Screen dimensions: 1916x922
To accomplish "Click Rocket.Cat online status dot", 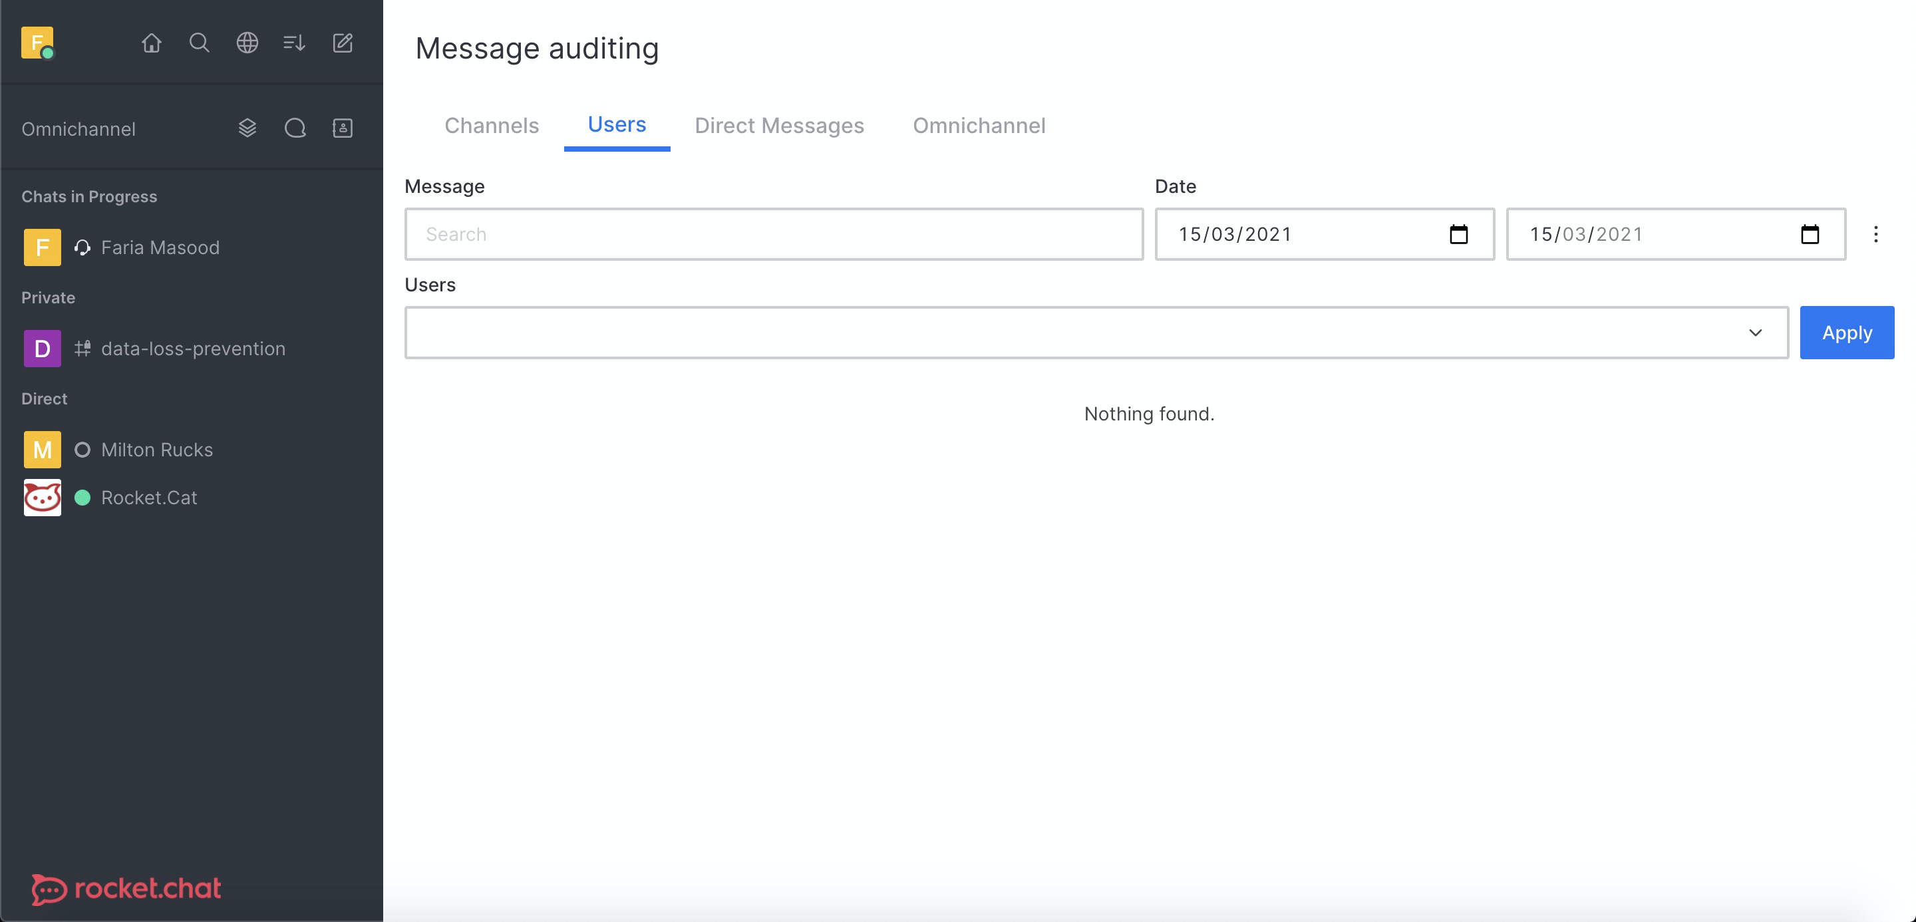I will point(82,498).
